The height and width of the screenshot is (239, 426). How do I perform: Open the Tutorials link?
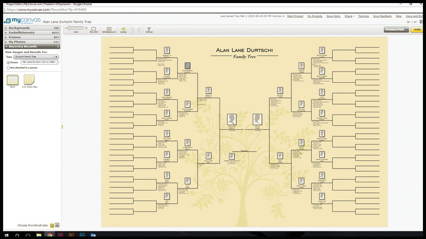click(x=364, y=16)
